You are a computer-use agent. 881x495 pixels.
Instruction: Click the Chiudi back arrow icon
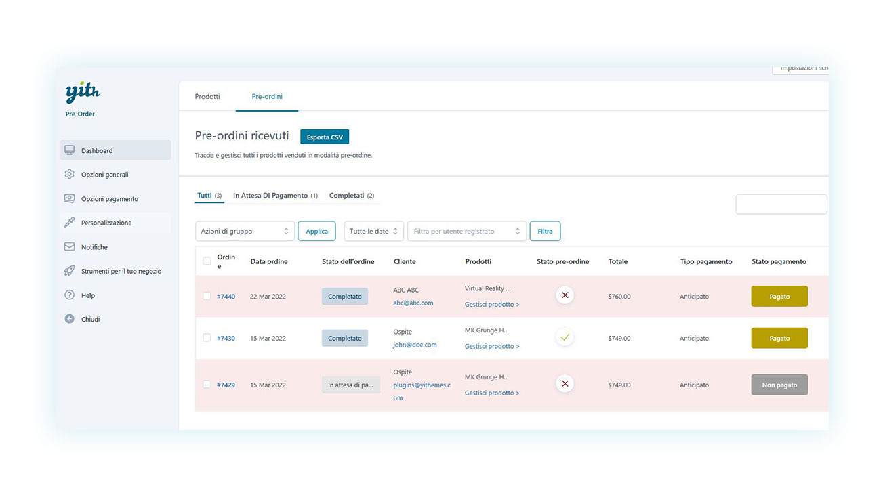click(69, 319)
